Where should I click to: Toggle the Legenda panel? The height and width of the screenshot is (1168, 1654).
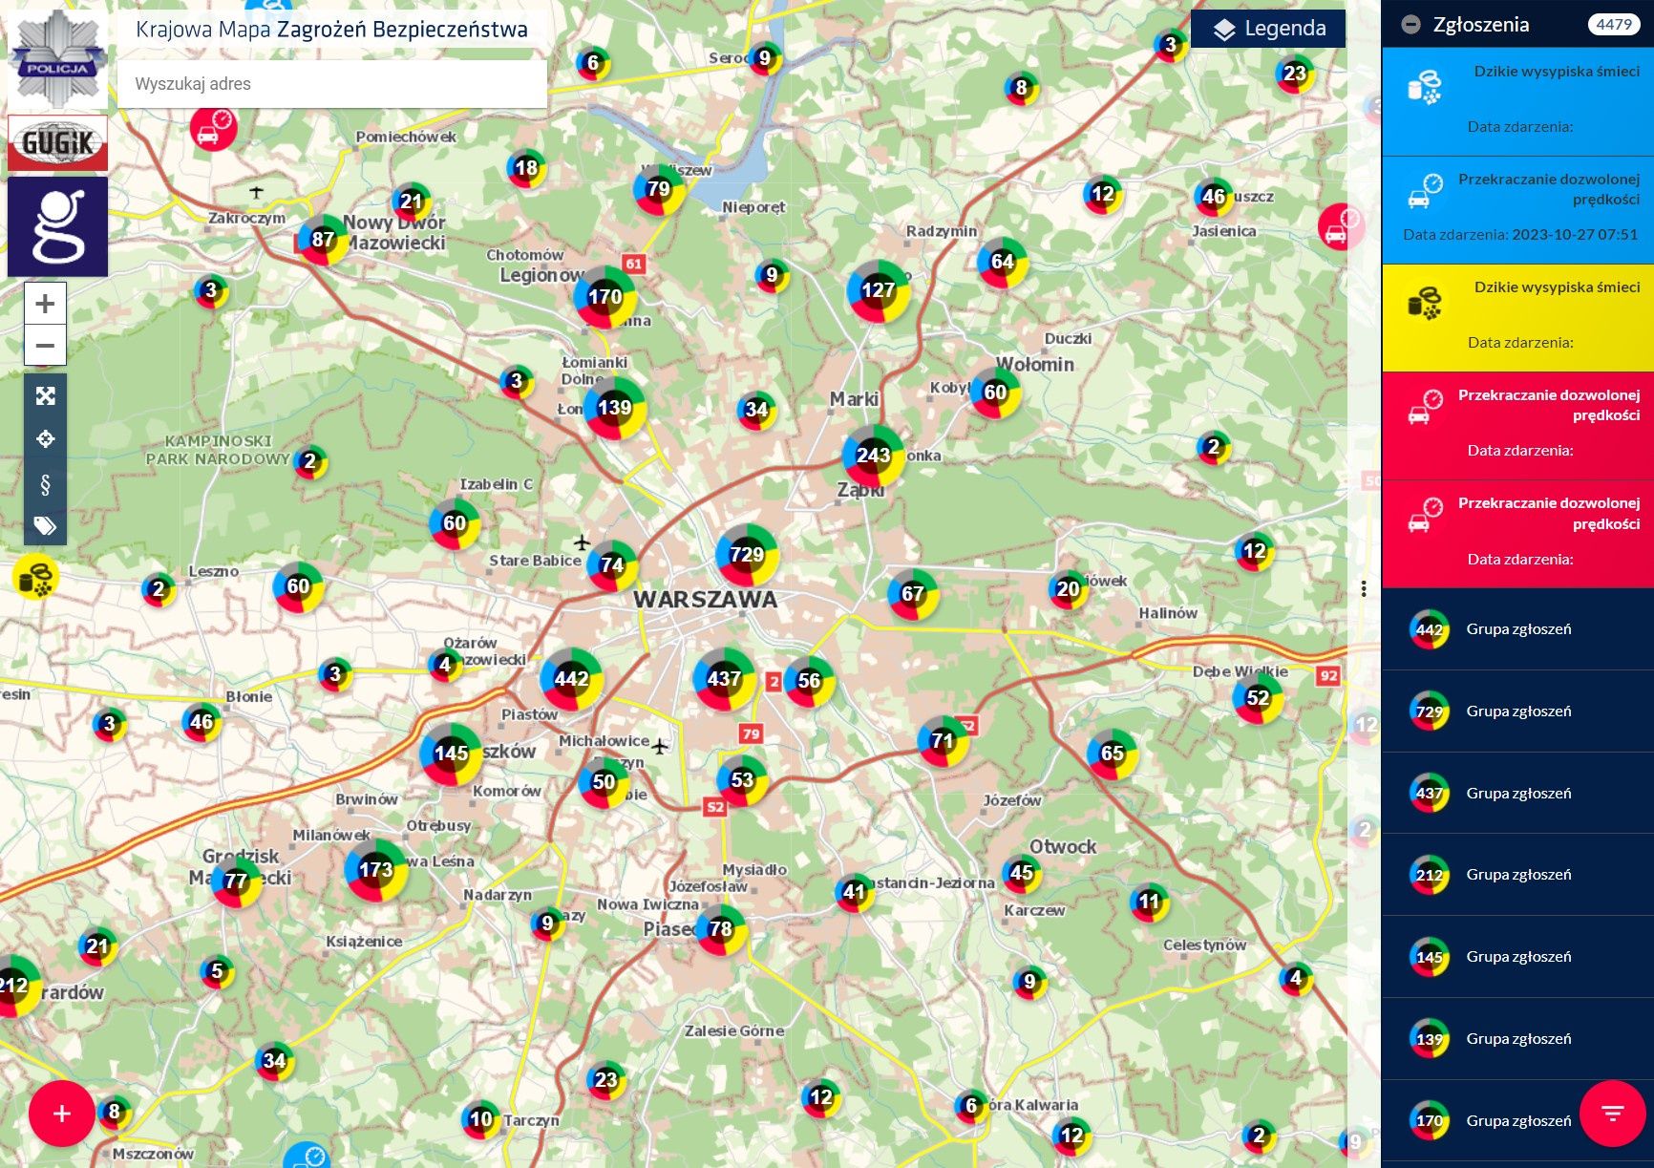1267,29
